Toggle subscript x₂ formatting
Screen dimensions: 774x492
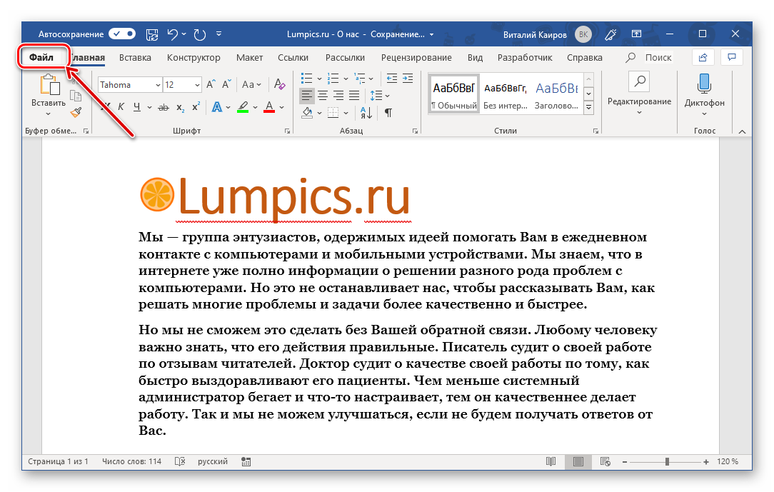(181, 107)
